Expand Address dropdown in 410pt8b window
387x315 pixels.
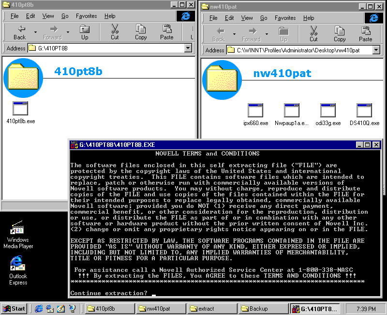coord(188,48)
